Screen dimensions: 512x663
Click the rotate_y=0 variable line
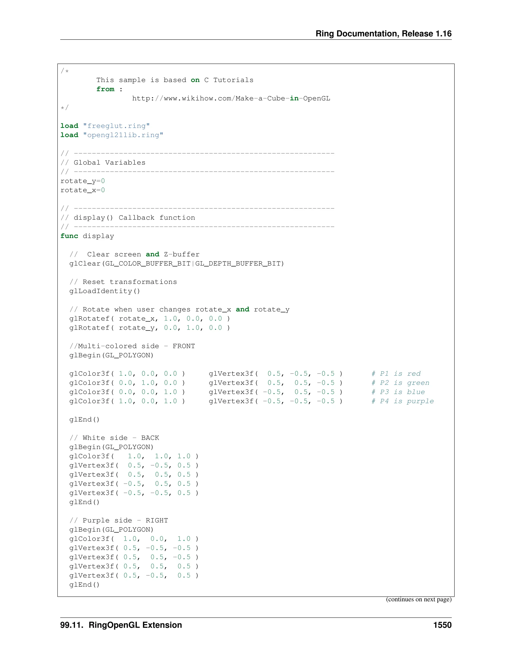click(x=82, y=181)
